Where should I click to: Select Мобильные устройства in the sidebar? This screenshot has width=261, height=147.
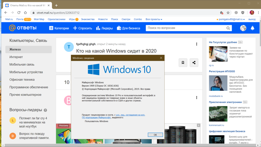(26, 72)
